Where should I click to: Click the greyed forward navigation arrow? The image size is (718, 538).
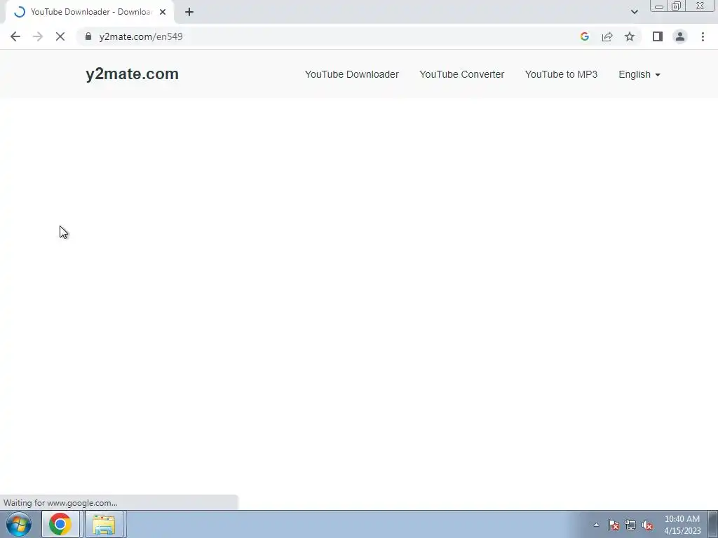pos(38,36)
